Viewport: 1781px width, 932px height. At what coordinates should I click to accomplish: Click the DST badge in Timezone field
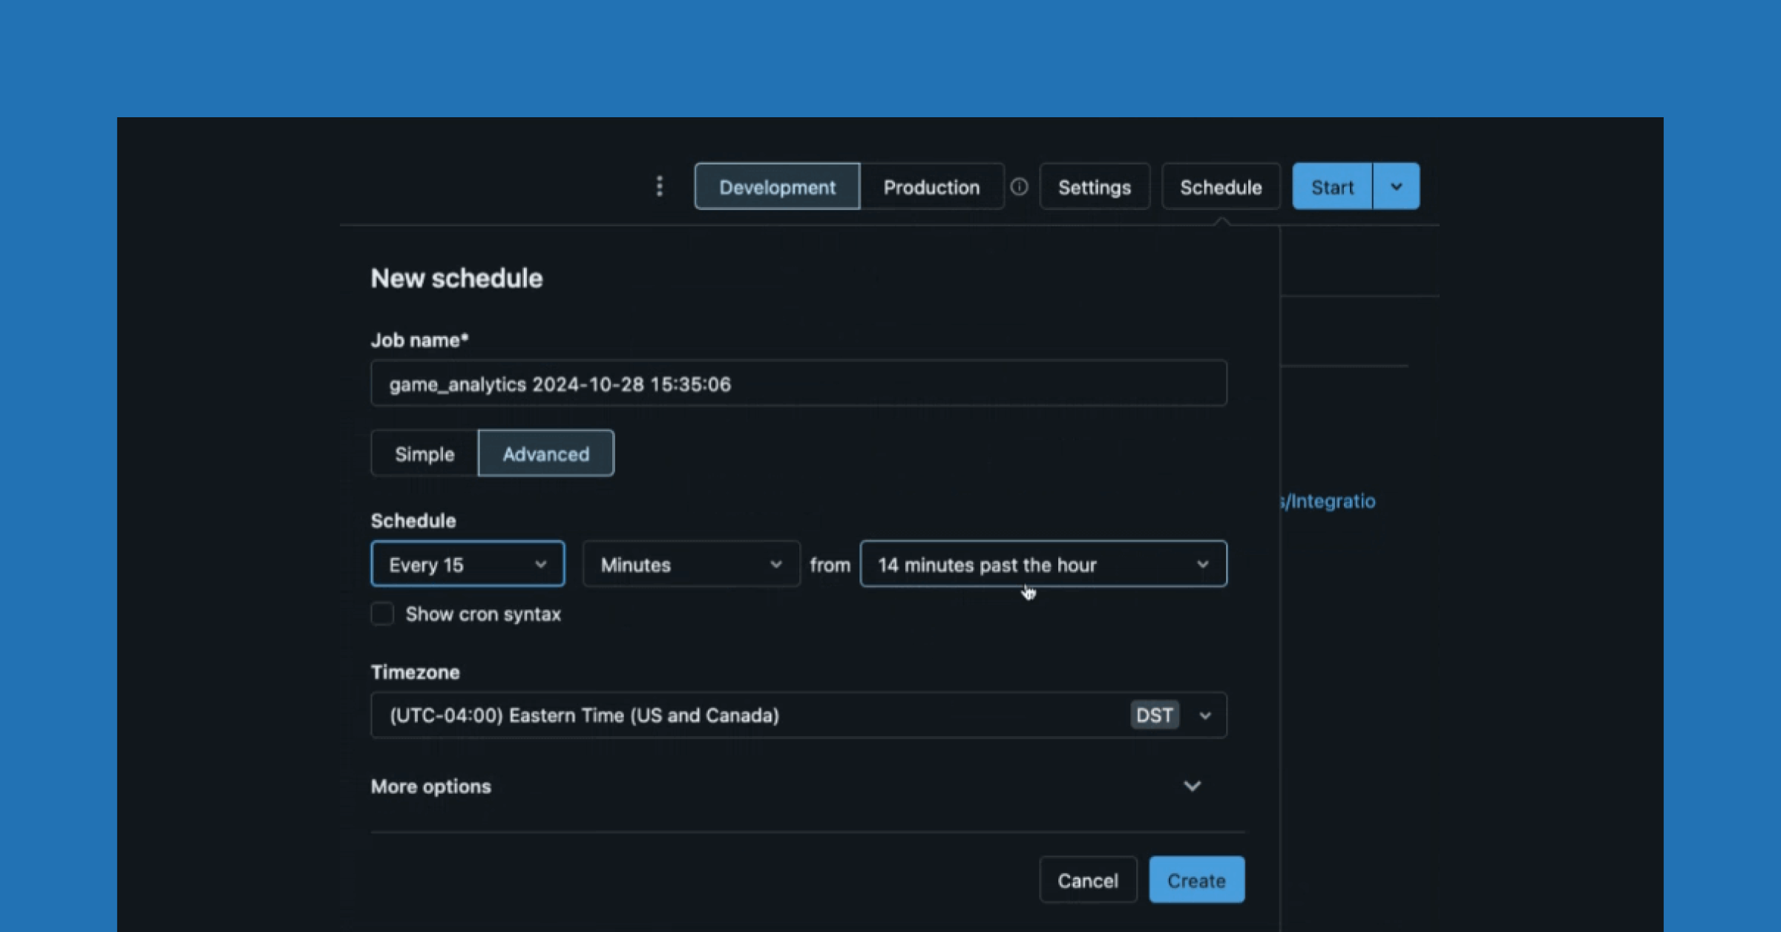(x=1154, y=715)
